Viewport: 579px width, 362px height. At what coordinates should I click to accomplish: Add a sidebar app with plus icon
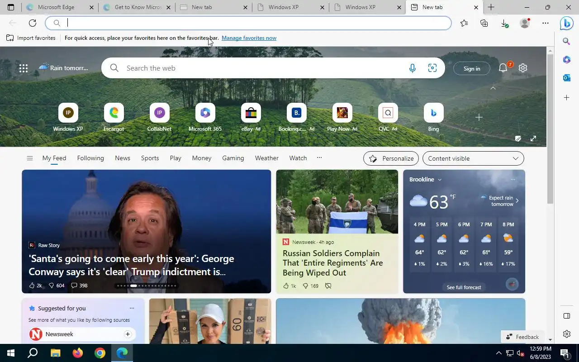(x=566, y=97)
